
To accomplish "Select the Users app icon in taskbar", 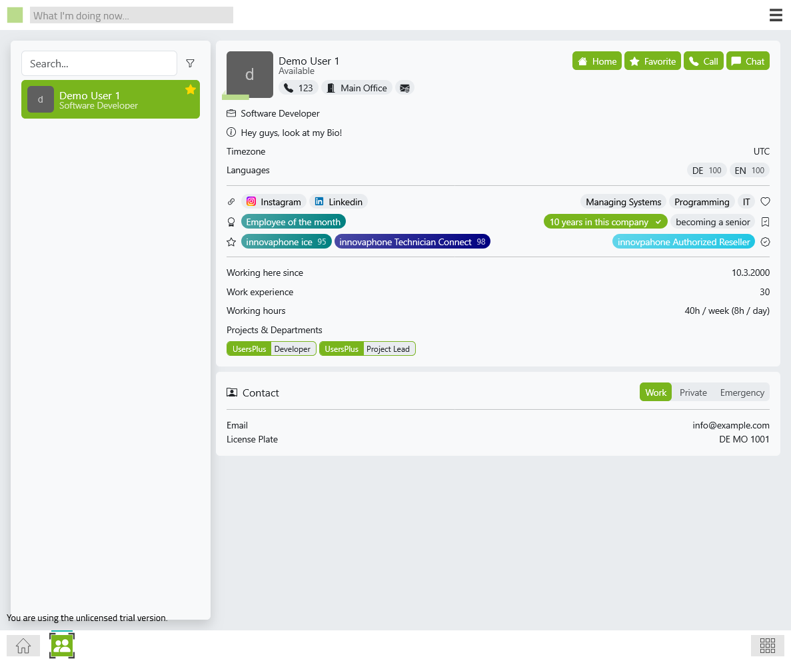I will (x=62, y=645).
